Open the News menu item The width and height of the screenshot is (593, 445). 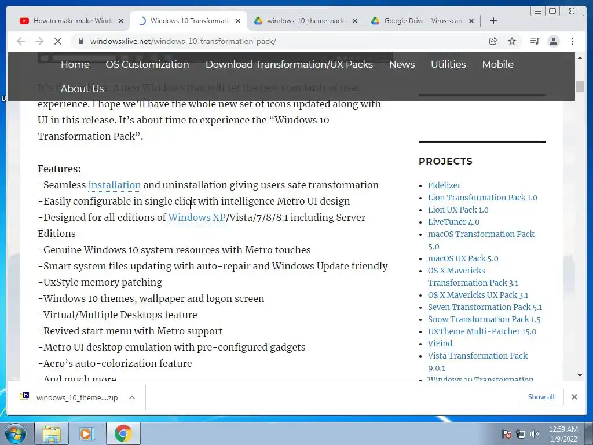coord(402,64)
